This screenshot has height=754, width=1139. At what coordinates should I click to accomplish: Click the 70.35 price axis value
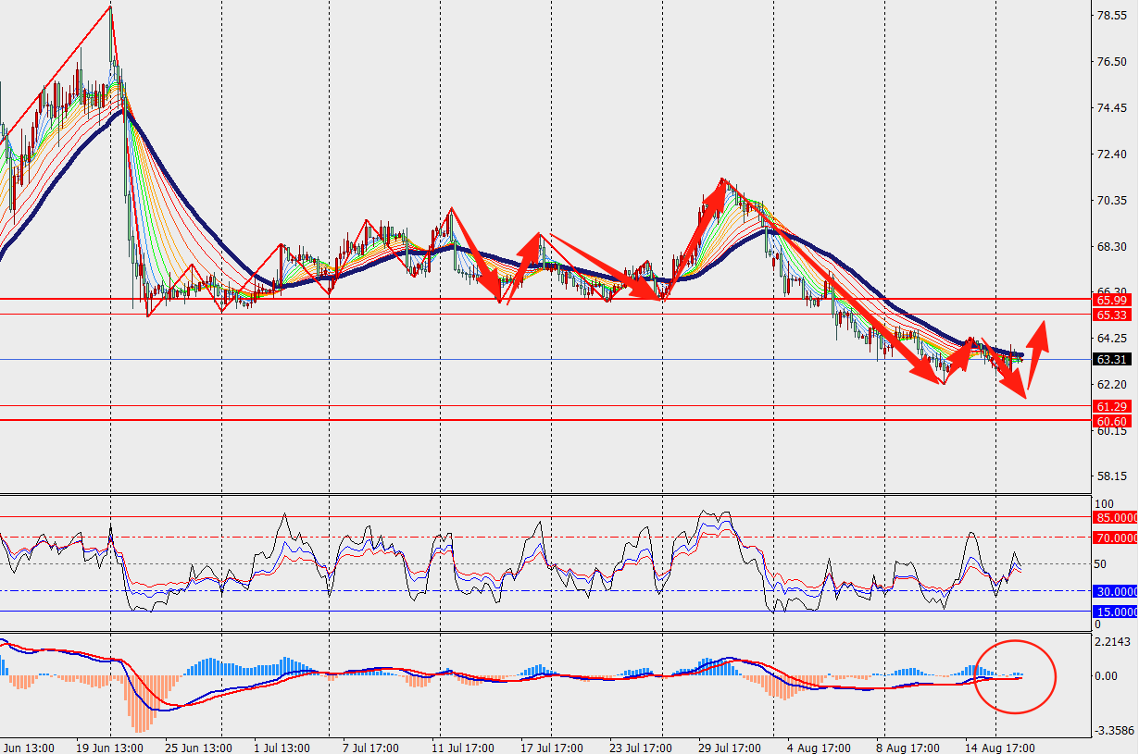1111,200
